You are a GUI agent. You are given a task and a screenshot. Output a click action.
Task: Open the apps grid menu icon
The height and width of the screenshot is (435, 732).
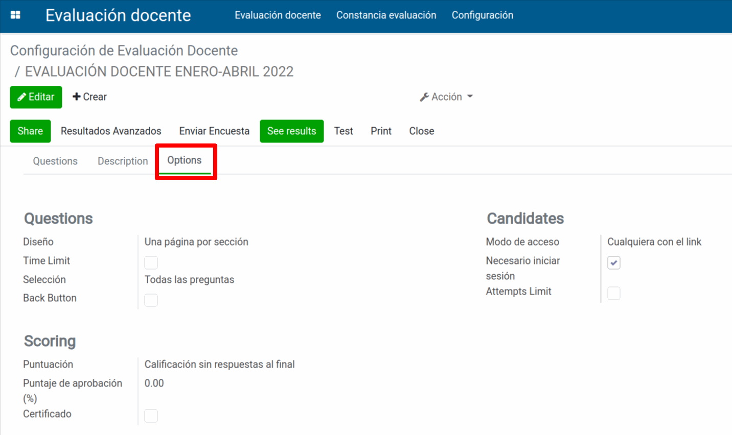[15, 15]
